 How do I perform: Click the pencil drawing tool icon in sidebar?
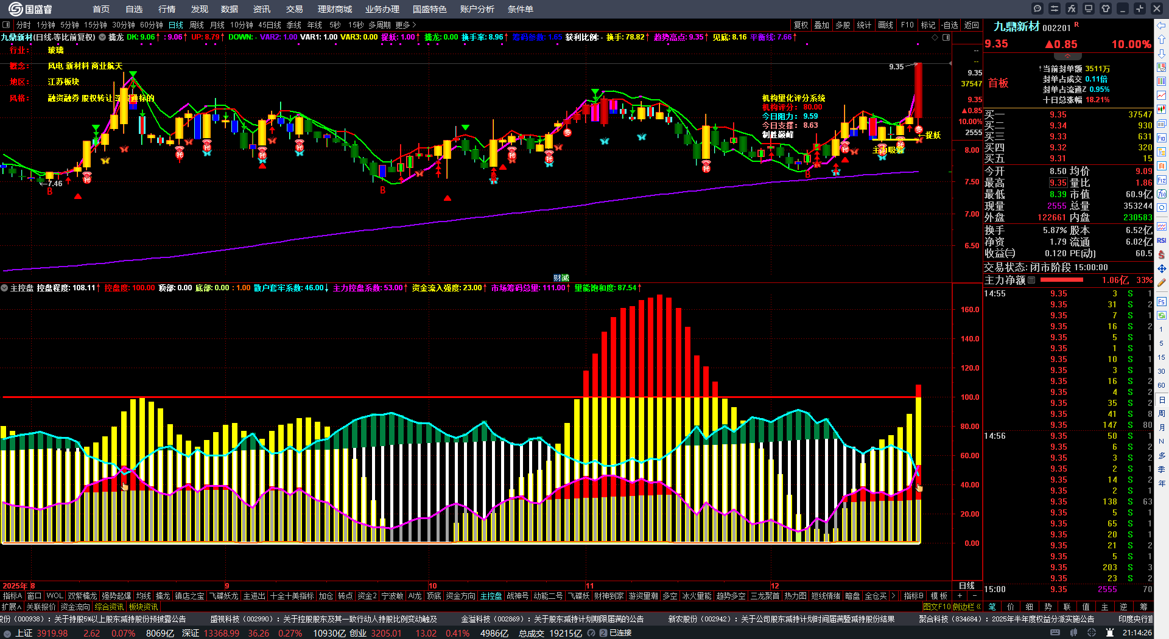[x=1162, y=282]
